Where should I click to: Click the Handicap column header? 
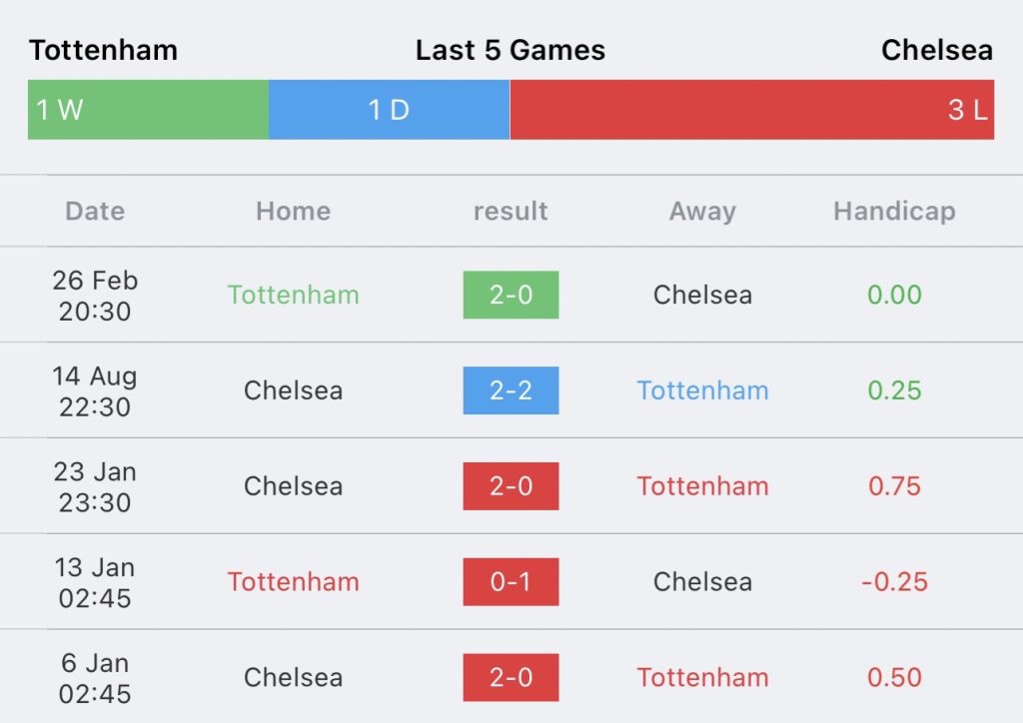(x=894, y=211)
